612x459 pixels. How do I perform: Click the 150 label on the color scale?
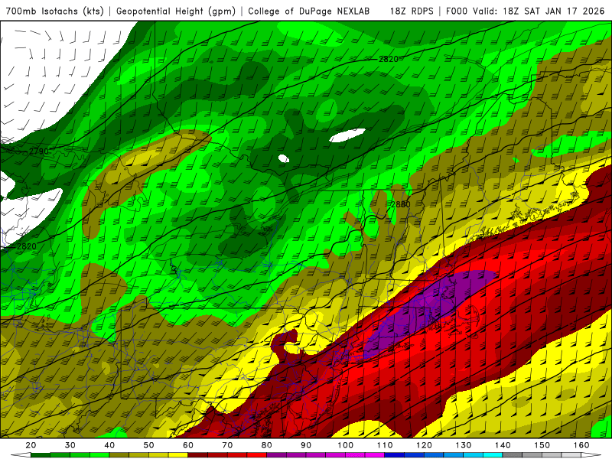(542, 445)
